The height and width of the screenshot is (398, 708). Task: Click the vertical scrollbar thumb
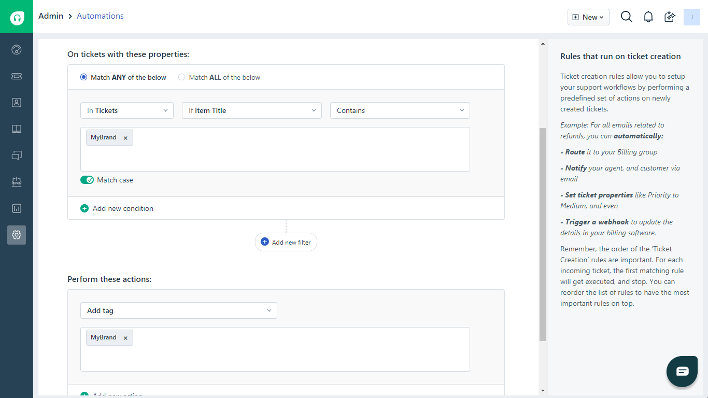point(543,234)
